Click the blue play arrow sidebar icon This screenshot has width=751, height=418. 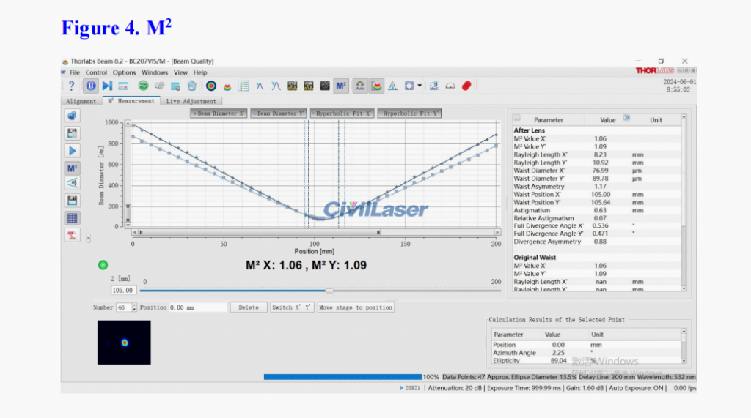(72, 151)
